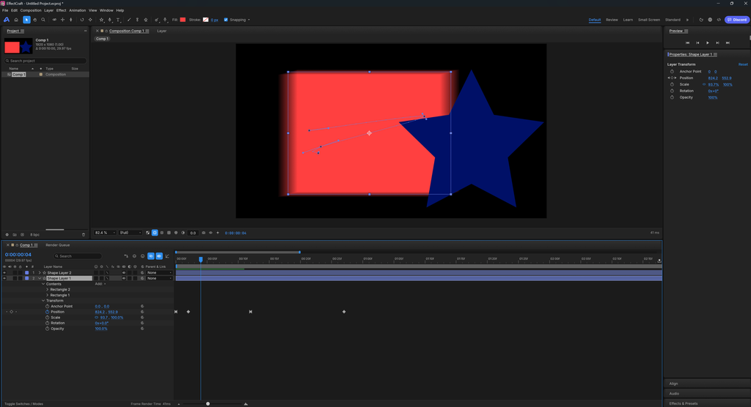Viewport: 751px width, 407px height.
Task: Step back one frame in Preview
Action: tap(697, 42)
